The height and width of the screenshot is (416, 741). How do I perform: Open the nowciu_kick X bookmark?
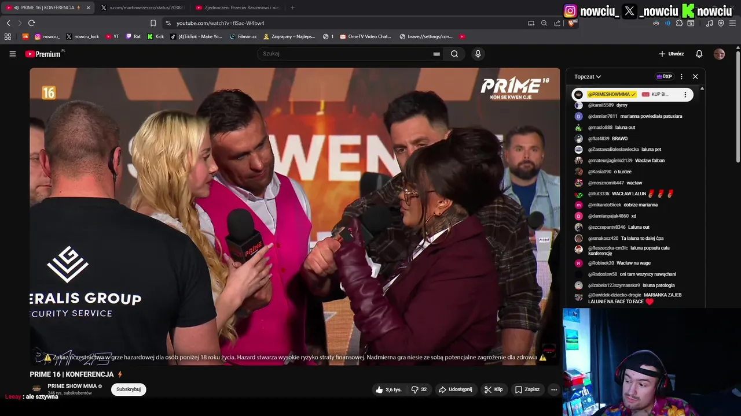pyautogui.click(x=82, y=36)
